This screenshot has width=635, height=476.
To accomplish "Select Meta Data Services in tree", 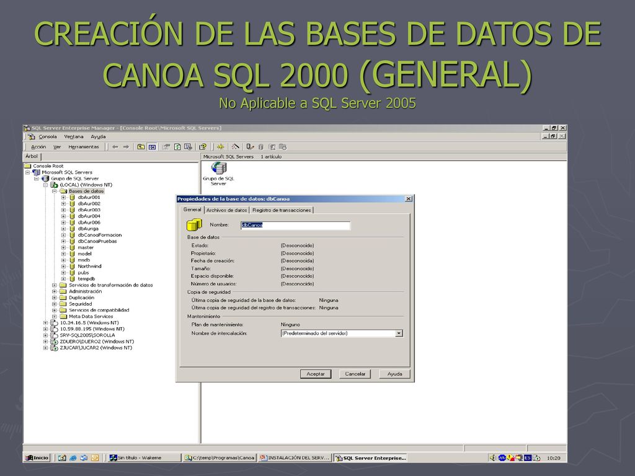I will [91, 317].
